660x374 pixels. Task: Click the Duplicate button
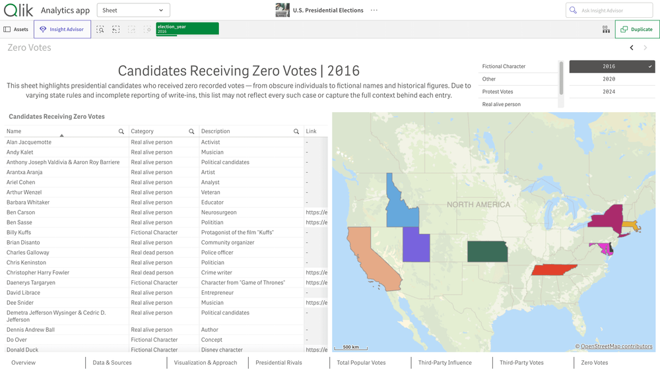click(x=637, y=30)
